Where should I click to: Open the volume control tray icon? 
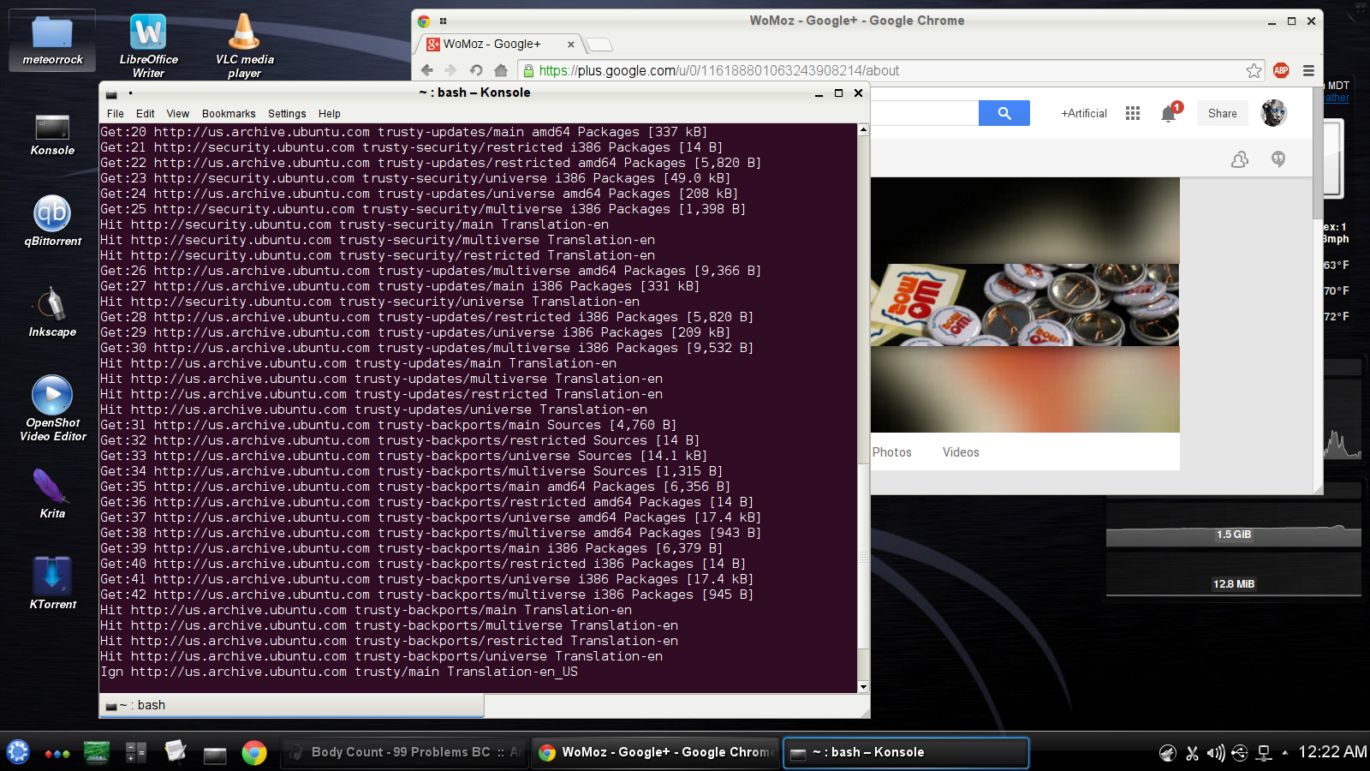click(x=1215, y=753)
